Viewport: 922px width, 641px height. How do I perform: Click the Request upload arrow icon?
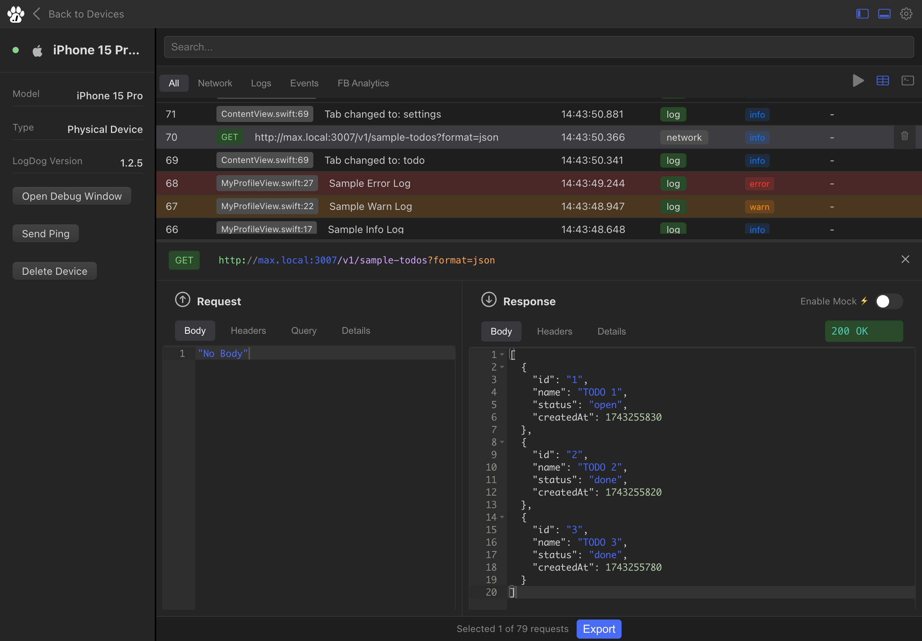(182, 300)
